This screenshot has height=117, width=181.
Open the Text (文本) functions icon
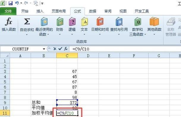tap(84, 22)
